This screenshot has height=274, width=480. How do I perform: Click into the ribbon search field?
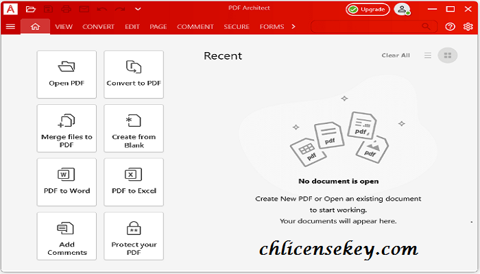click(374, 27)
